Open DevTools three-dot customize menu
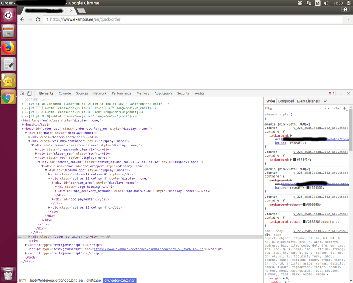This screenshot has width=353, height=283. tap(341, 93)
